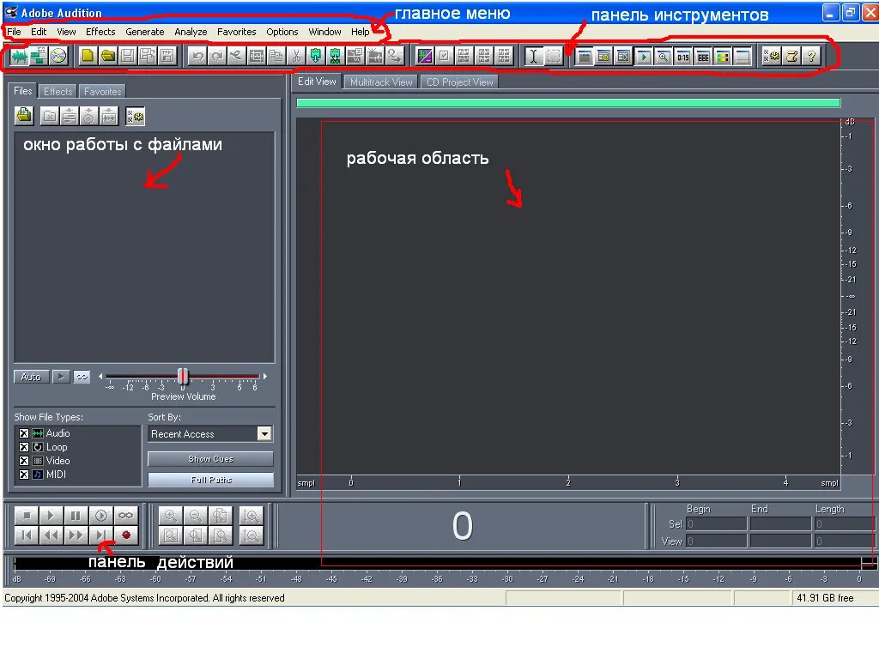Open the Effects menu
This screenshot has width=879, height=659.
100,32
